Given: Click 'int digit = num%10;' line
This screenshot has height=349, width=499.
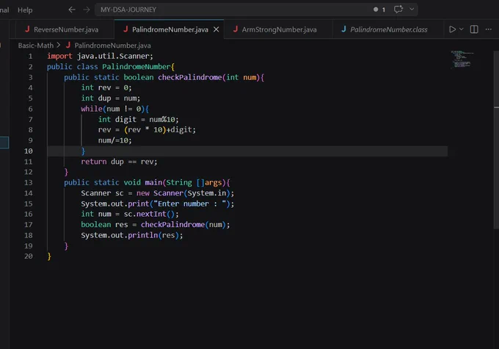Looking at the screenshot, I should coord(139,119).
